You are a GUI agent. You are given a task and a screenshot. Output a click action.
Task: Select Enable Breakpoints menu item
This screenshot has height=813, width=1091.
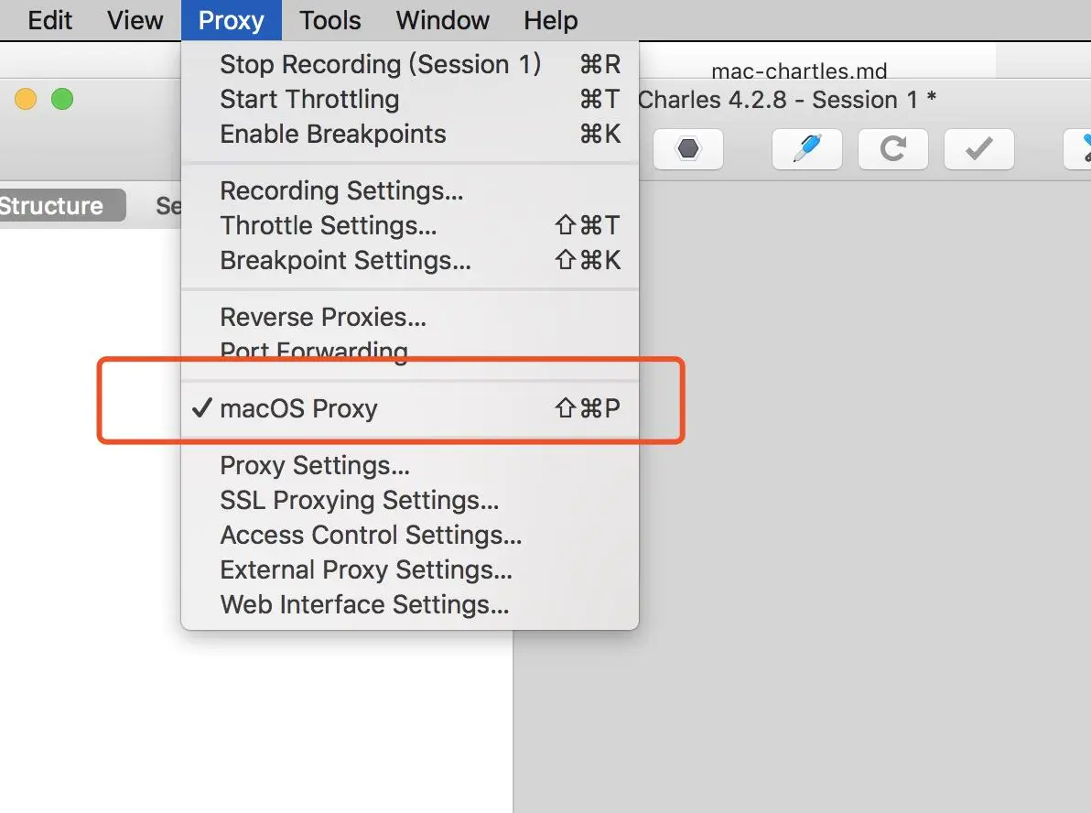410,134
